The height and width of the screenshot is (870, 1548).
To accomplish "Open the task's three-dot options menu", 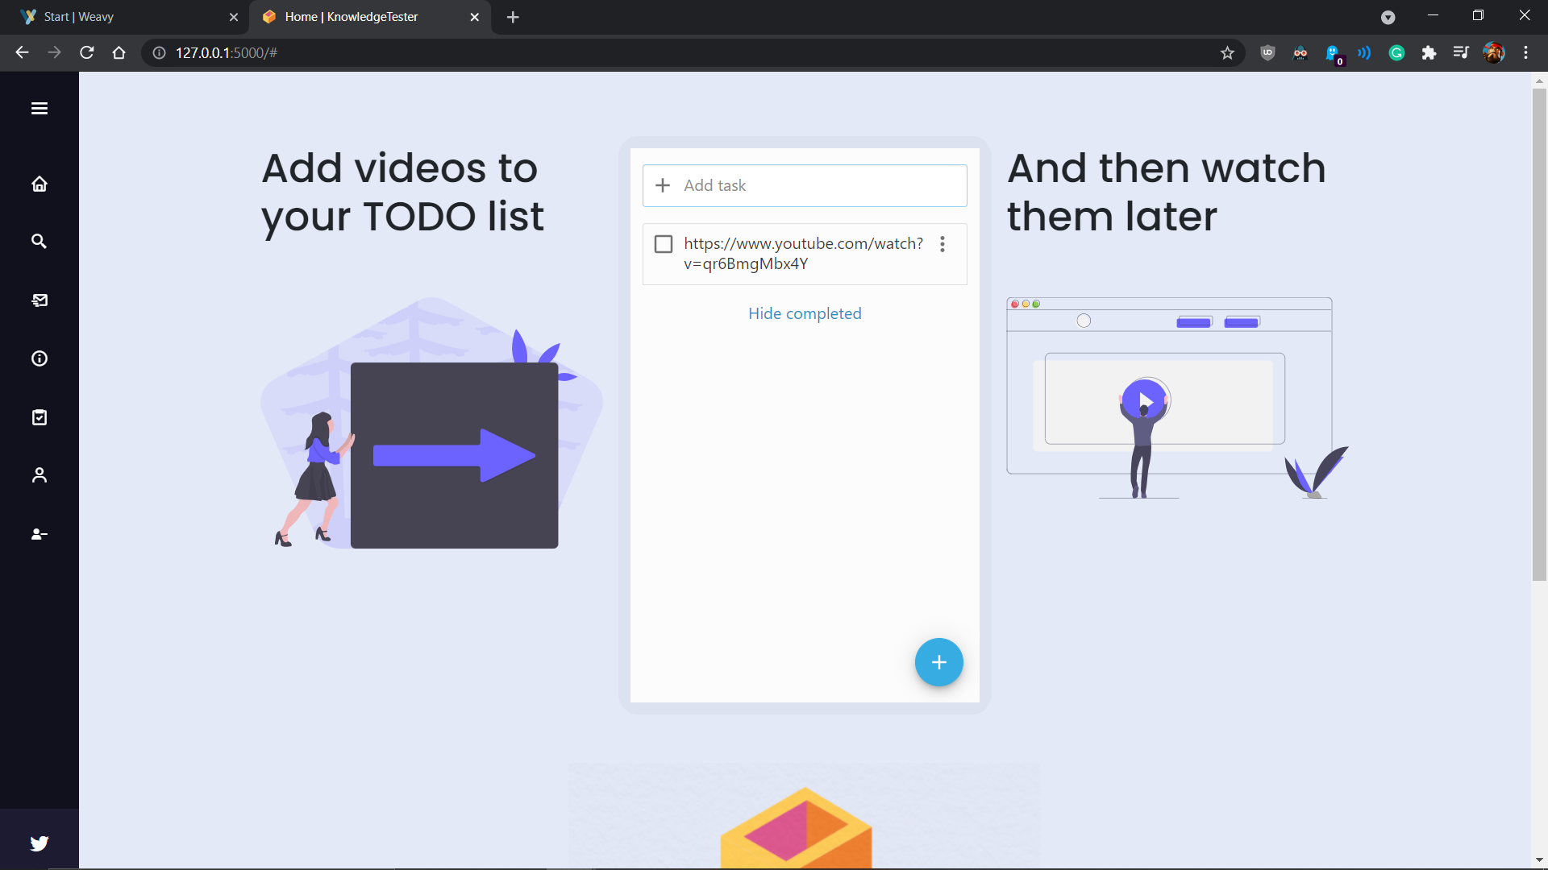I will (942, 244).
